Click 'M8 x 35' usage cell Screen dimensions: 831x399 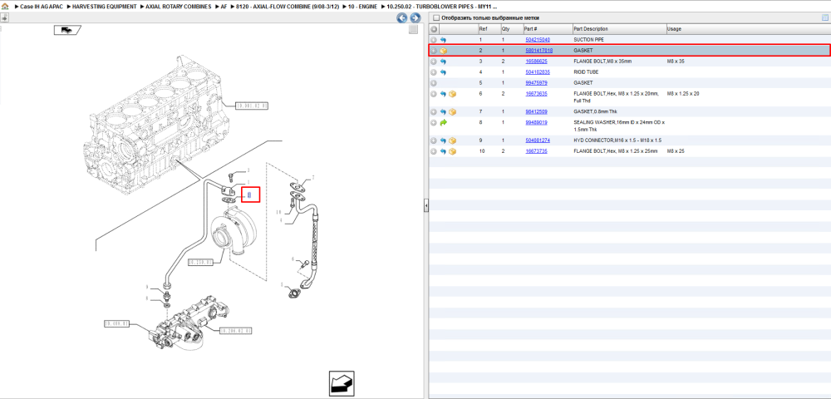[676, 62]
